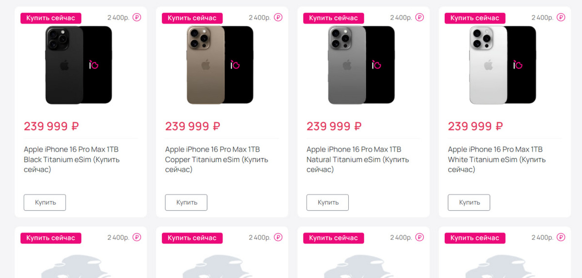Open the Natural Titanium iPhone product image

pyautogui.click(x=361, y=65)
